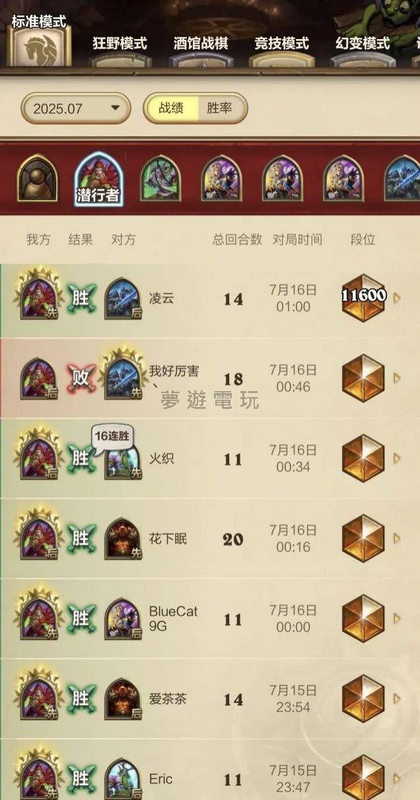Switch the toggle to 战绩
420x800 pixels.
point(171,108)
